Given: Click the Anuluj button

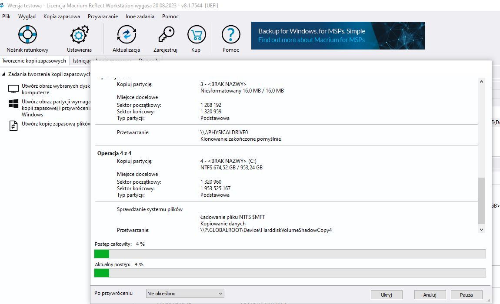Looking at the screenshot, I should pos(430,294).
